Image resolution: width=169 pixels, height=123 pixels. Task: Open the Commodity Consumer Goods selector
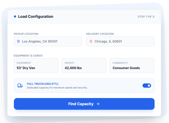tap(132, 66)
